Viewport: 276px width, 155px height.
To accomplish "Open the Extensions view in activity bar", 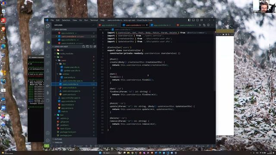I will point(47,63).
